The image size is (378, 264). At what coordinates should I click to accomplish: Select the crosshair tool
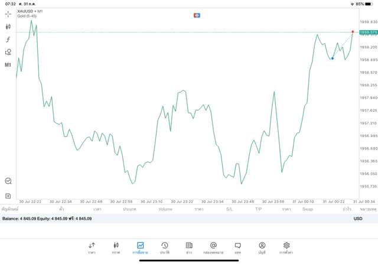click(8, 13)
